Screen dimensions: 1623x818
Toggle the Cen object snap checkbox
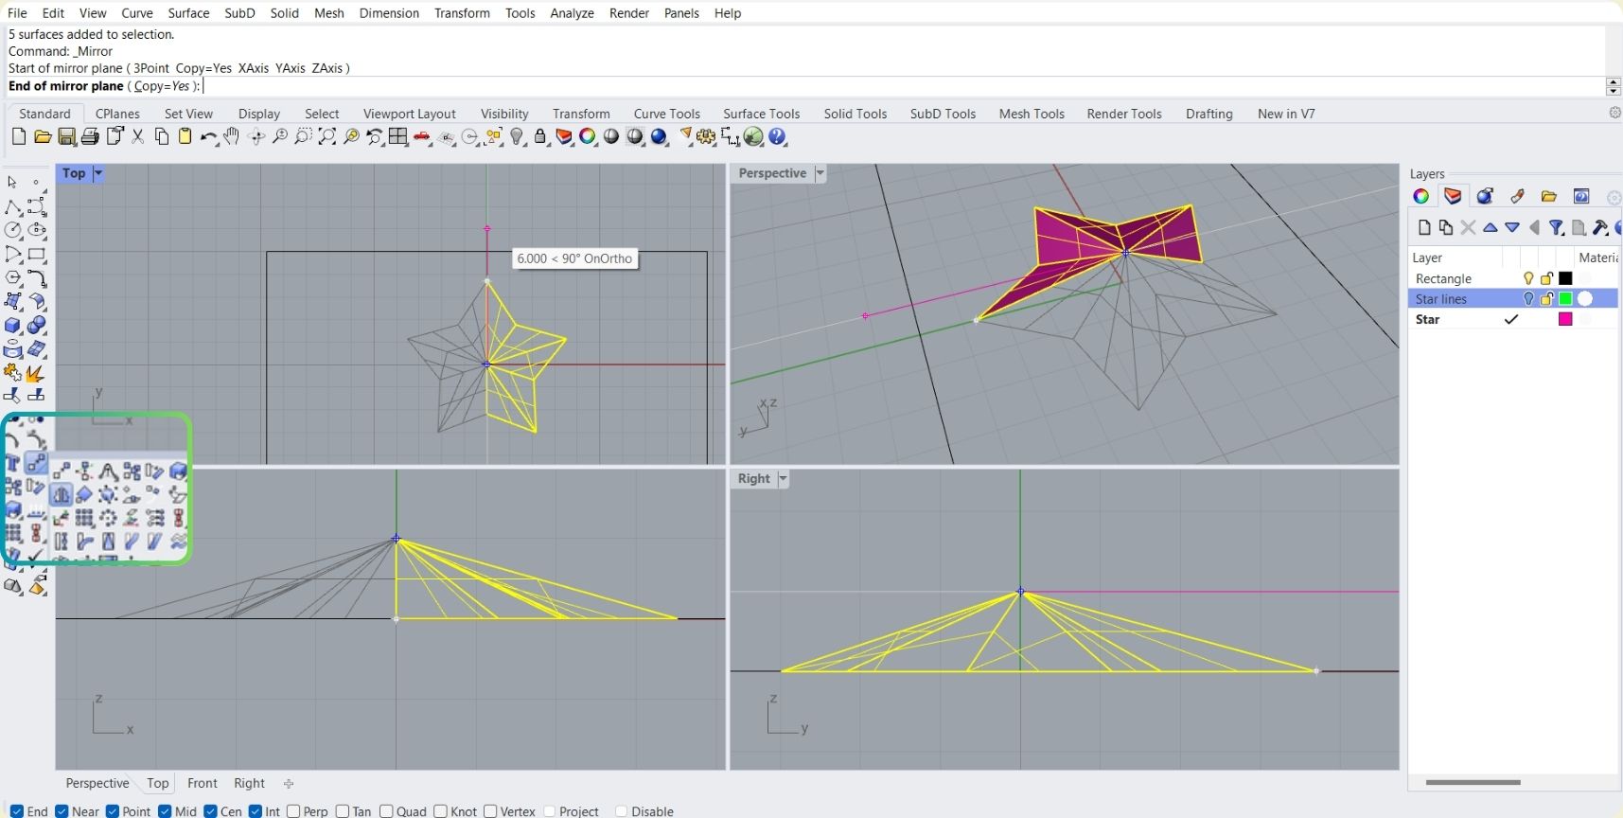point(210,811)
